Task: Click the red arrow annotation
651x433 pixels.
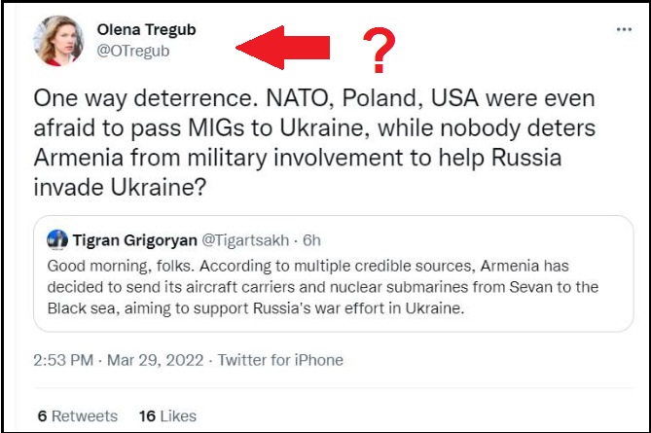Action: click(283, 48)
